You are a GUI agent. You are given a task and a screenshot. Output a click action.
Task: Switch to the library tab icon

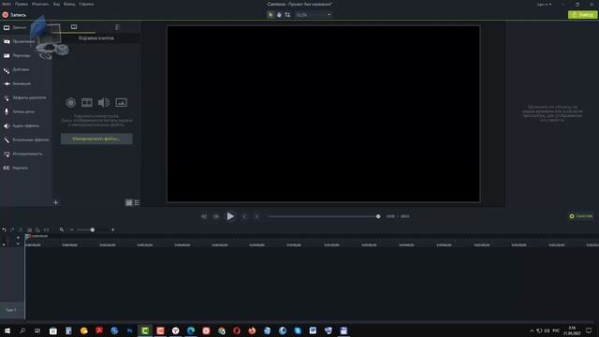117,27
